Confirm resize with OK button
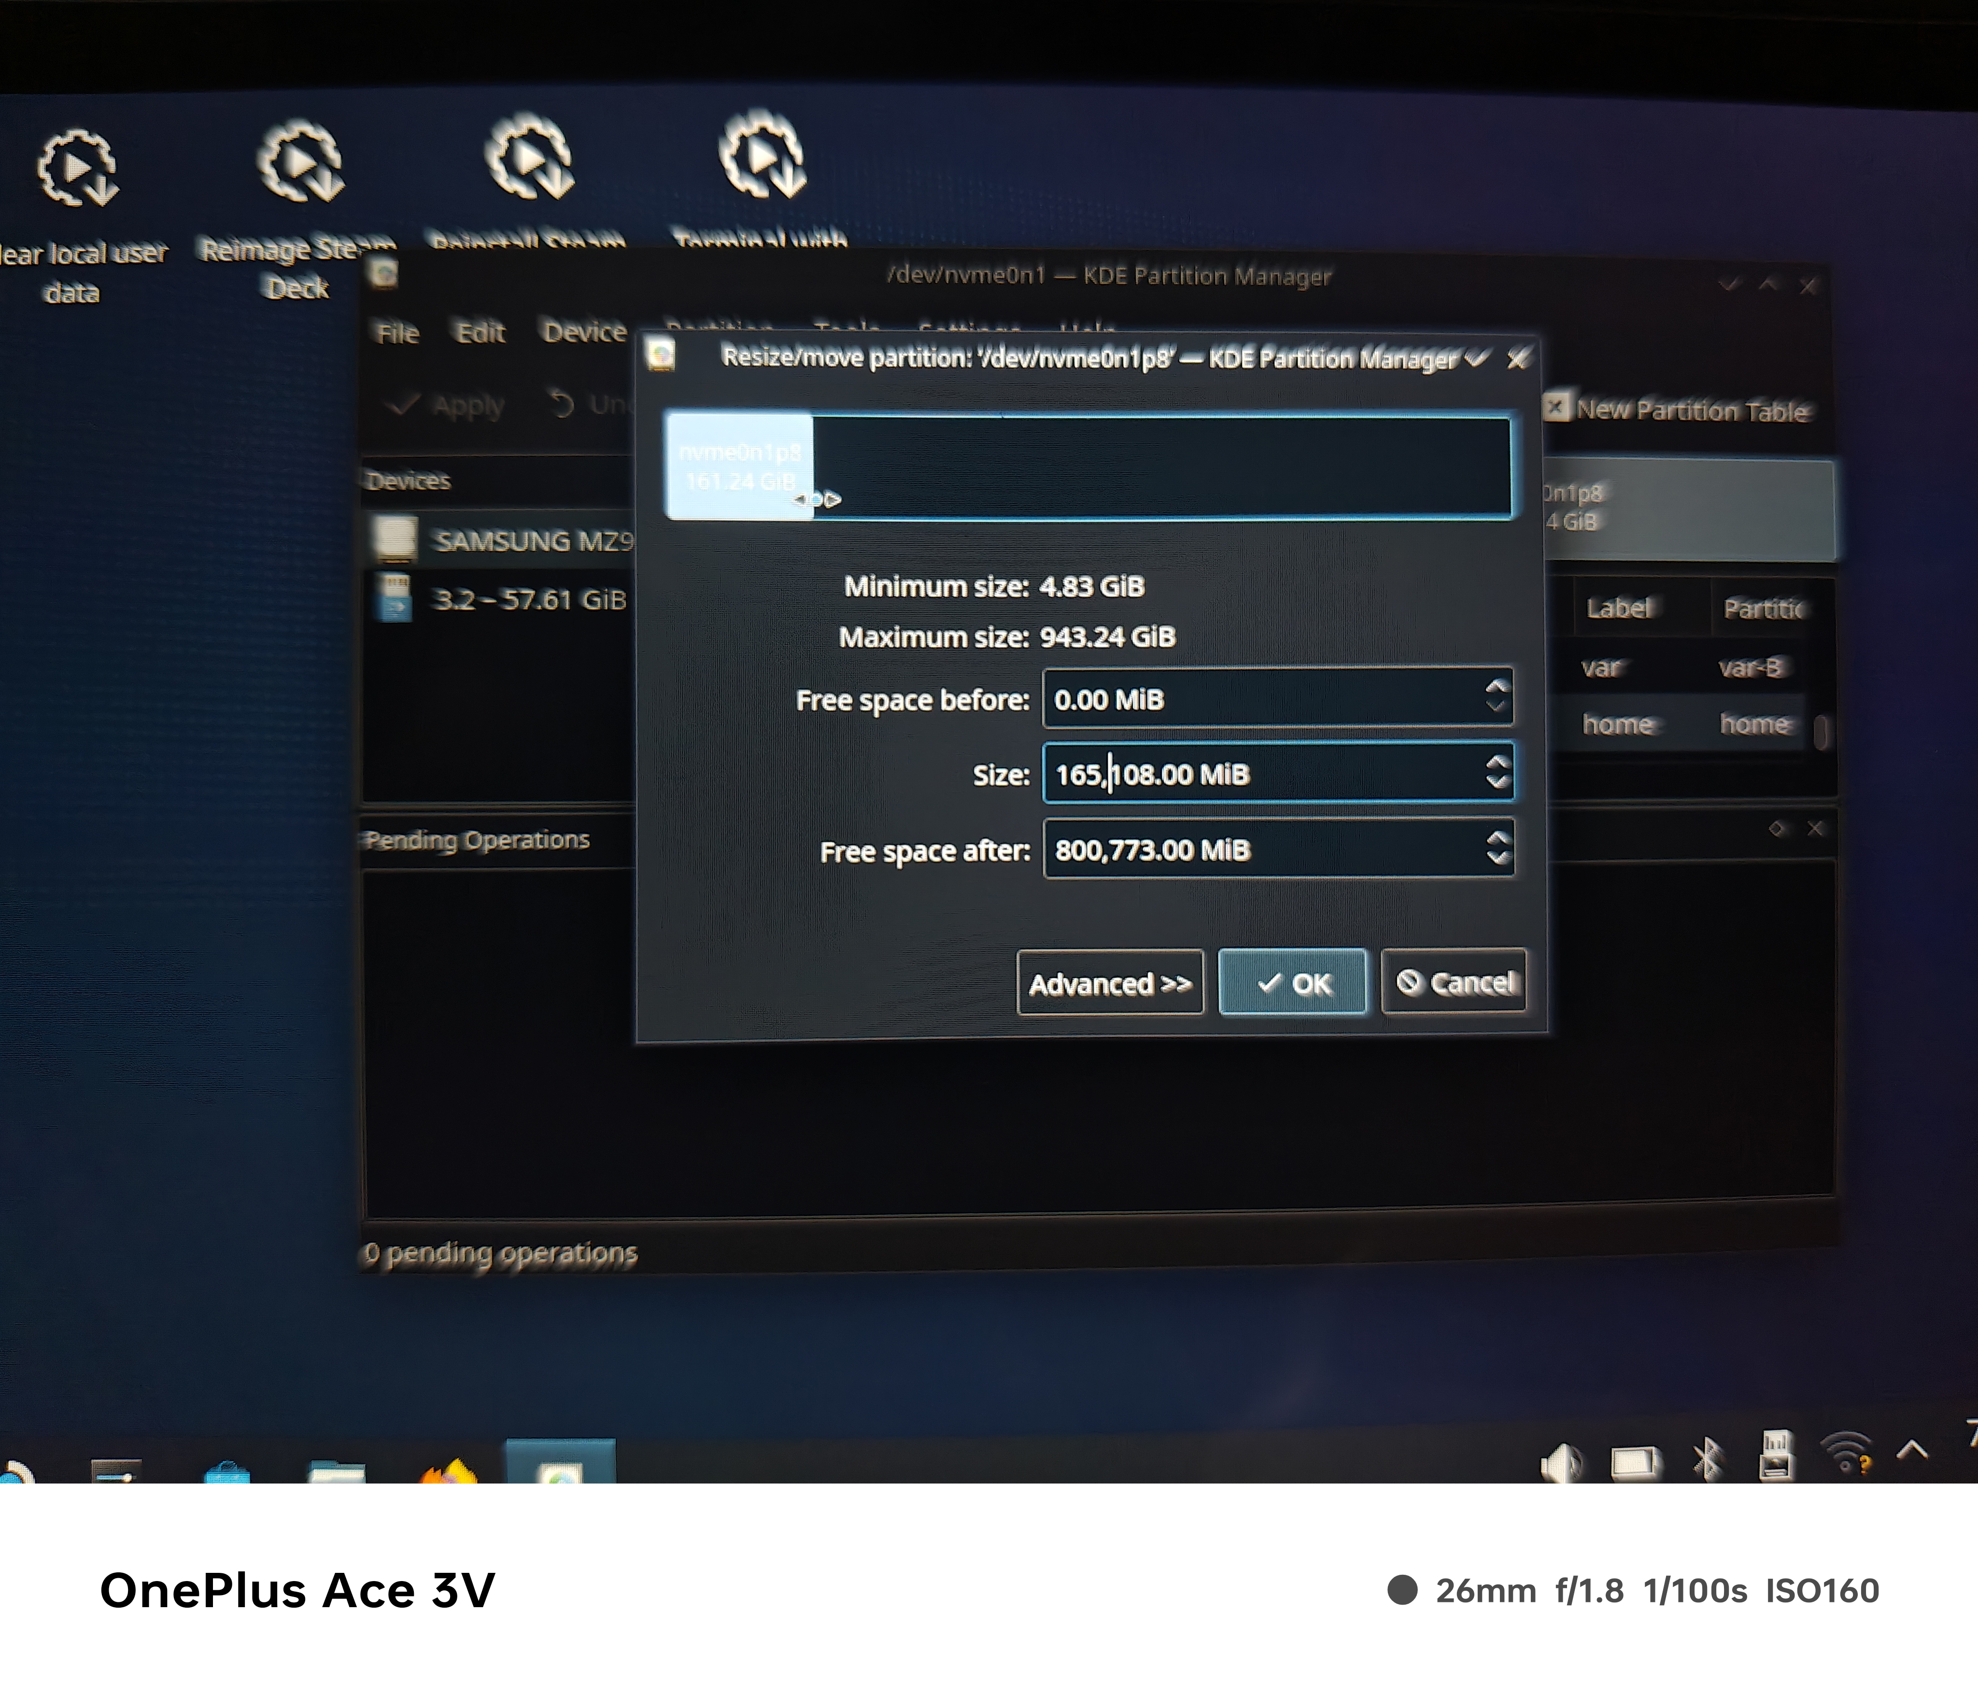 pyautogui.click(x=1293, y=983)
